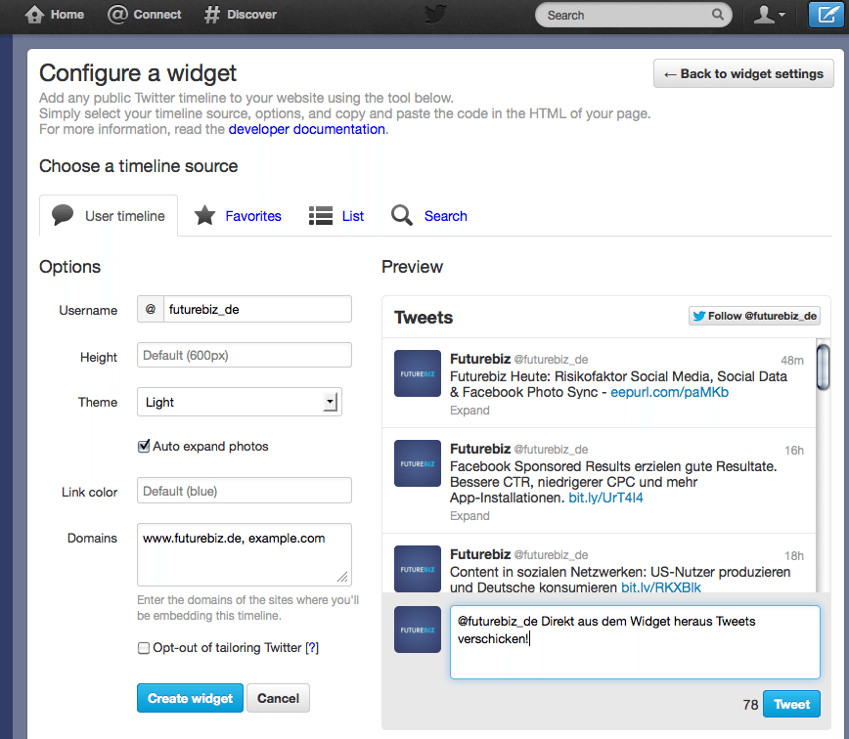The image size is (849, 739).
Task: Open the bit.ly/UrT4I4 link
Action: click(605, 498)
